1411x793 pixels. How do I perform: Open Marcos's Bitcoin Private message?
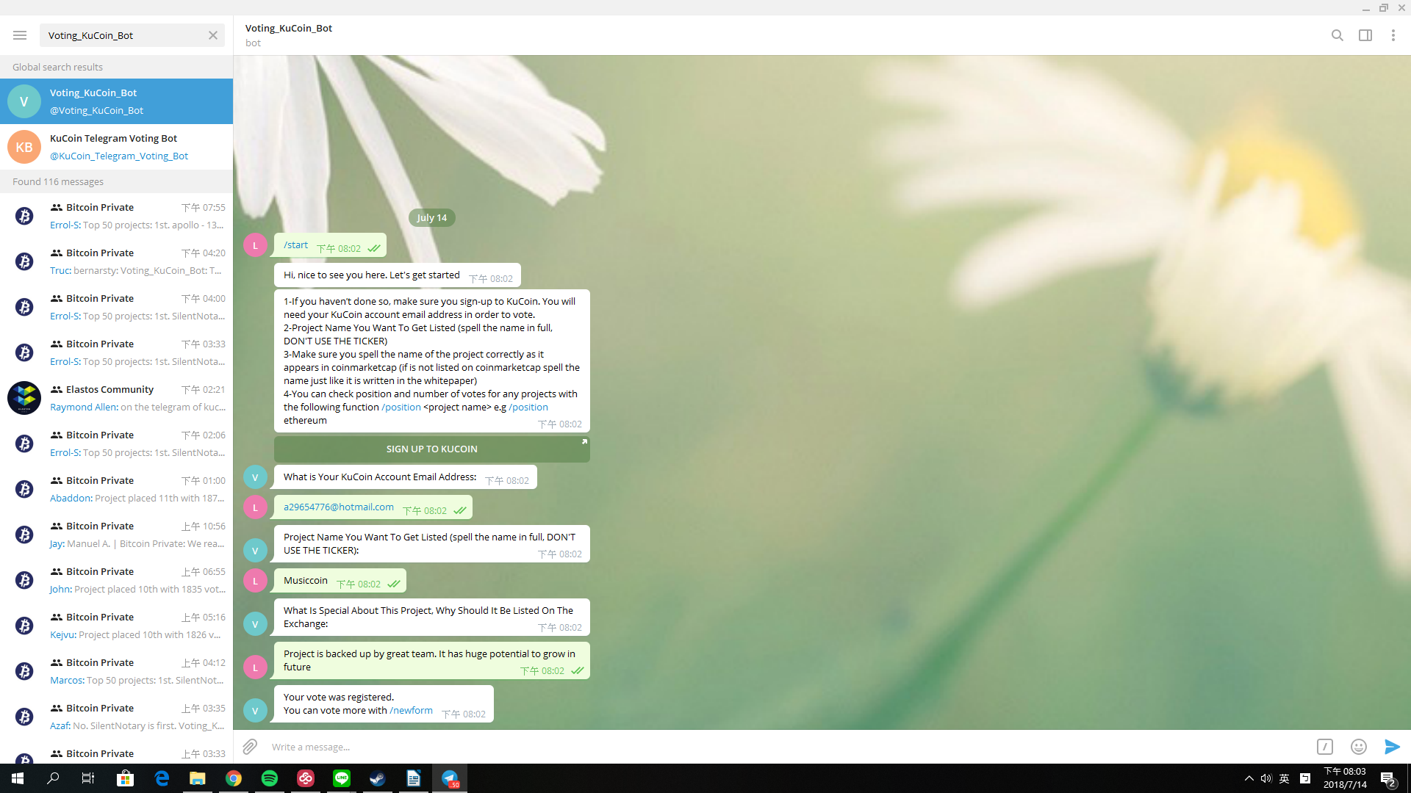coord(116,671)
